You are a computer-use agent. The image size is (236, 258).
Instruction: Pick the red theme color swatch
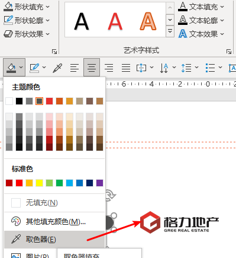click(49, 101)
